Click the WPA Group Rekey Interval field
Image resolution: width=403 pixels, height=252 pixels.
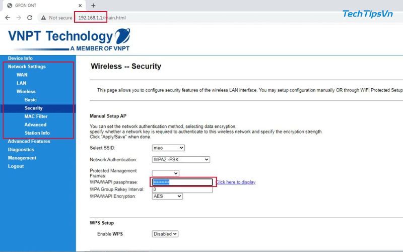[182, 190]
